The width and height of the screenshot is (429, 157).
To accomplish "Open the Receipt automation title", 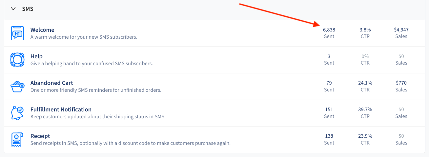I will 40,136.
